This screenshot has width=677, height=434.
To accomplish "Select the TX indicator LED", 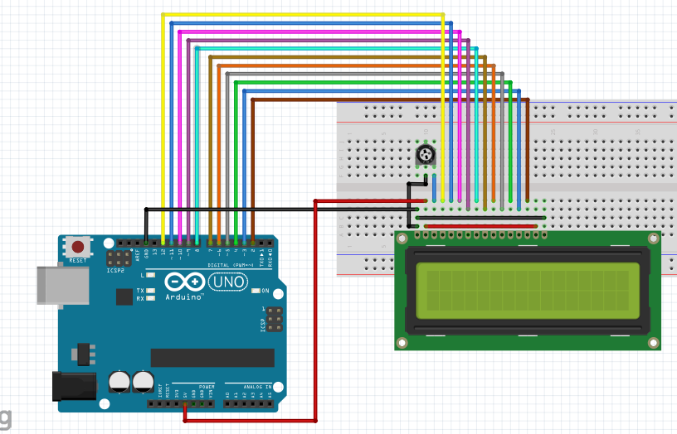I will point(150,291).
